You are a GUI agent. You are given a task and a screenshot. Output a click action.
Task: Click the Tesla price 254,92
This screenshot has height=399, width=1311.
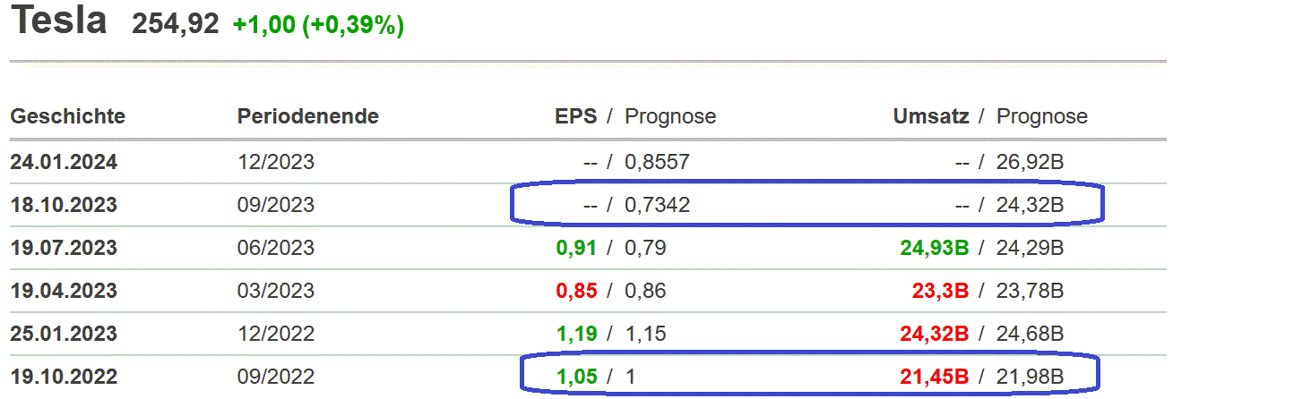(x=175, y=24)
